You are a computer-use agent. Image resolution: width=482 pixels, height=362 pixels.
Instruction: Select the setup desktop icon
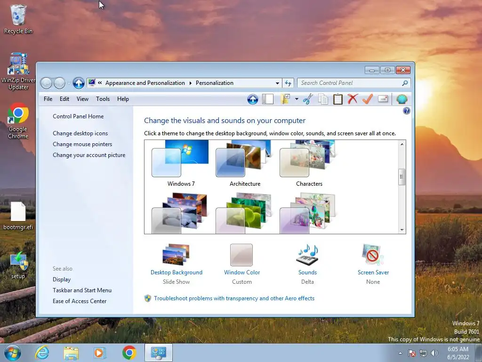click(x=18, y=265)
